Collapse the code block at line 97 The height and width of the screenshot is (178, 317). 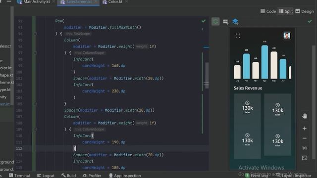(35, 53)
